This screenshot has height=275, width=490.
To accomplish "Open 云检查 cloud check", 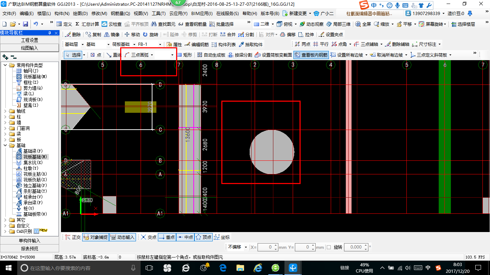I will point(112,24).
